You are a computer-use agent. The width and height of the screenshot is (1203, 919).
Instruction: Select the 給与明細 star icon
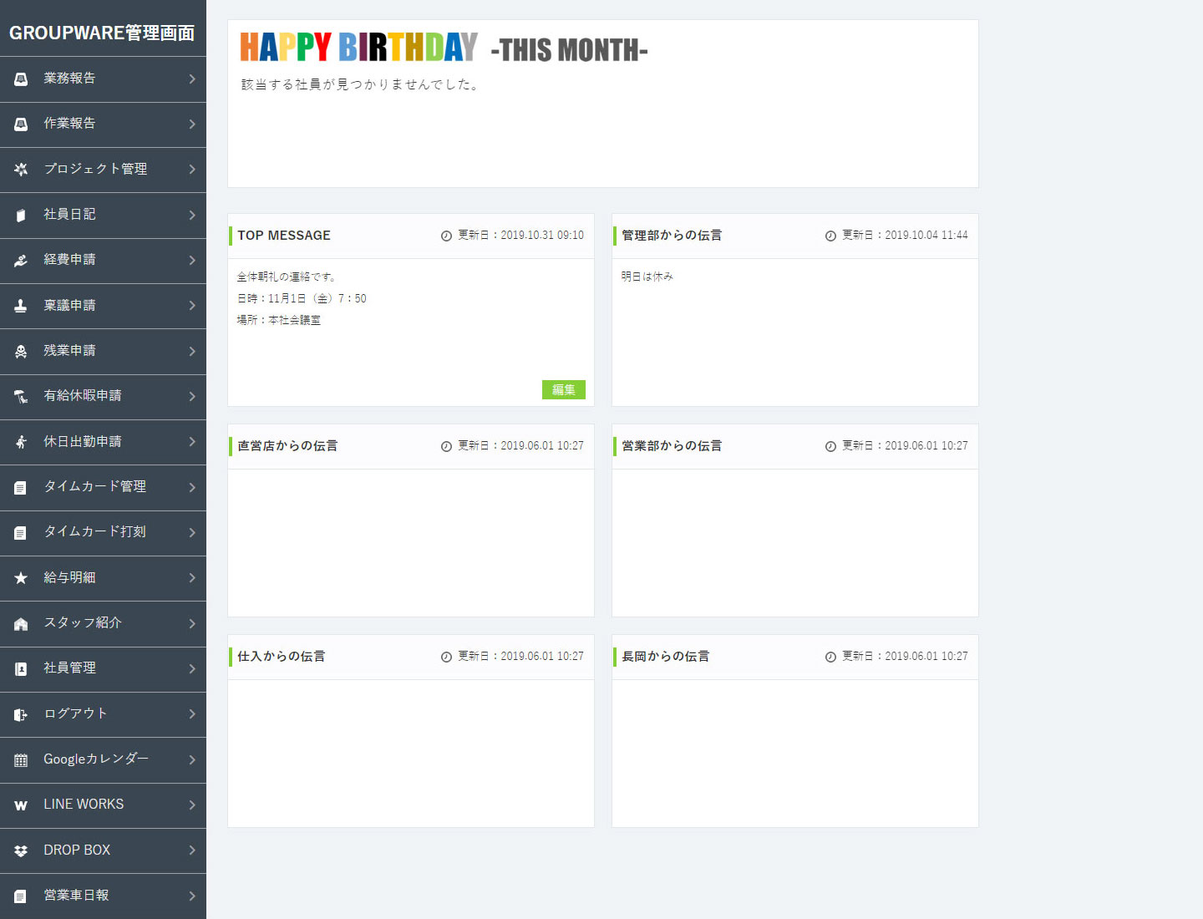click(x=20, y=577)
